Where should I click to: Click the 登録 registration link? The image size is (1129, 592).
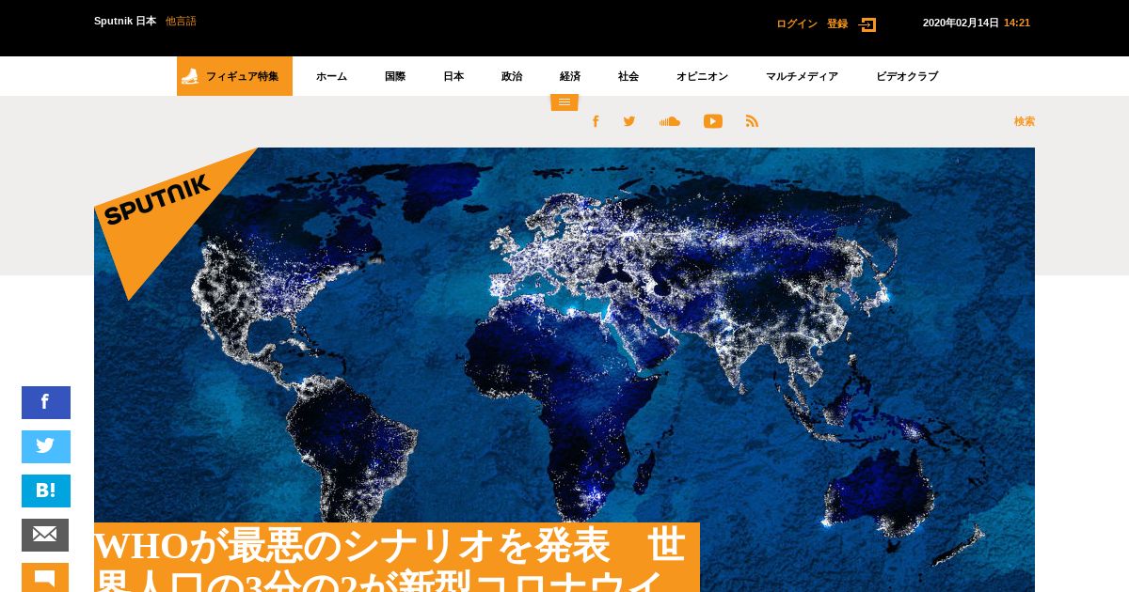tap(837, 23)
